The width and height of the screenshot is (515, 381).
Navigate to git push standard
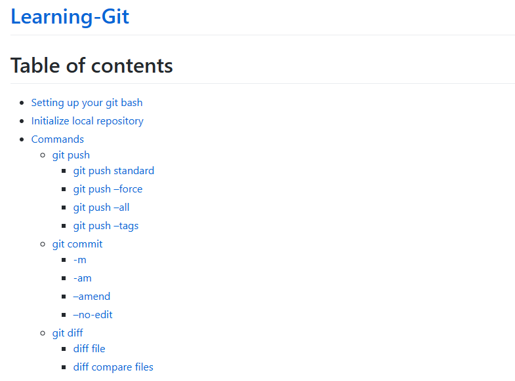(x=113, y=171)
